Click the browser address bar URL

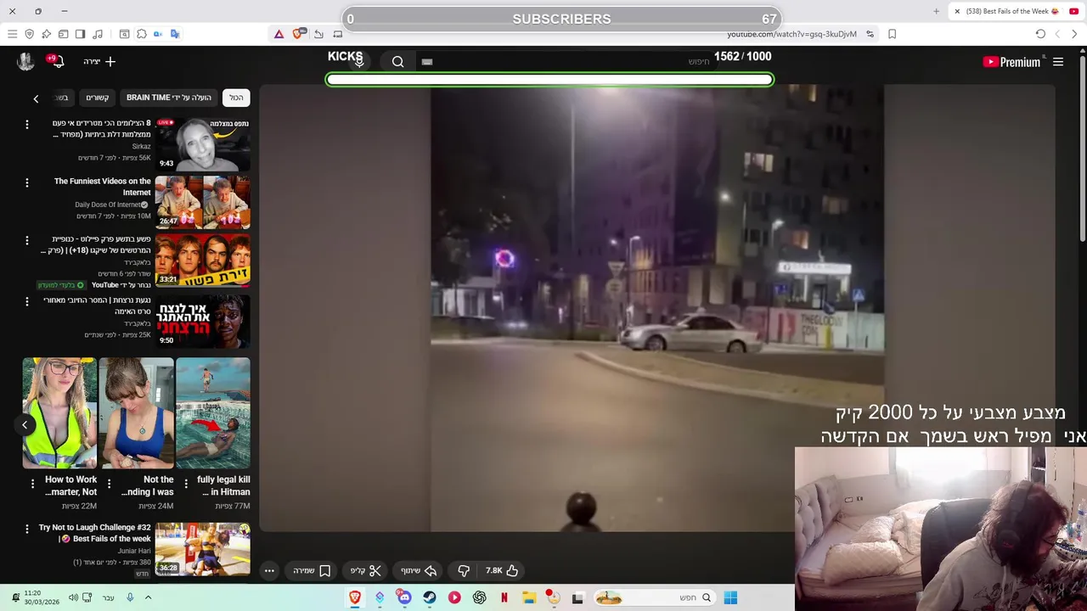pyautogui.click(x=791, y=34)
